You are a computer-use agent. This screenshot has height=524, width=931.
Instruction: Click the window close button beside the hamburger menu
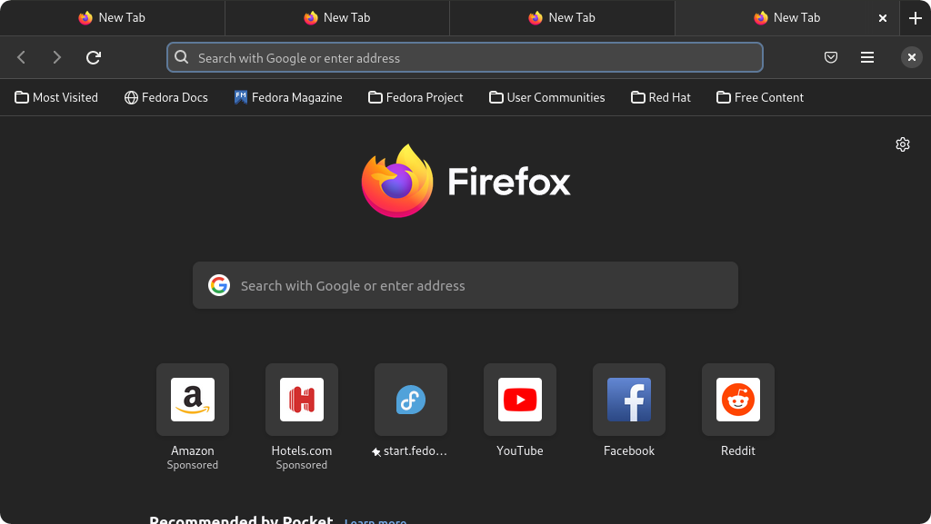coord(911,57)
